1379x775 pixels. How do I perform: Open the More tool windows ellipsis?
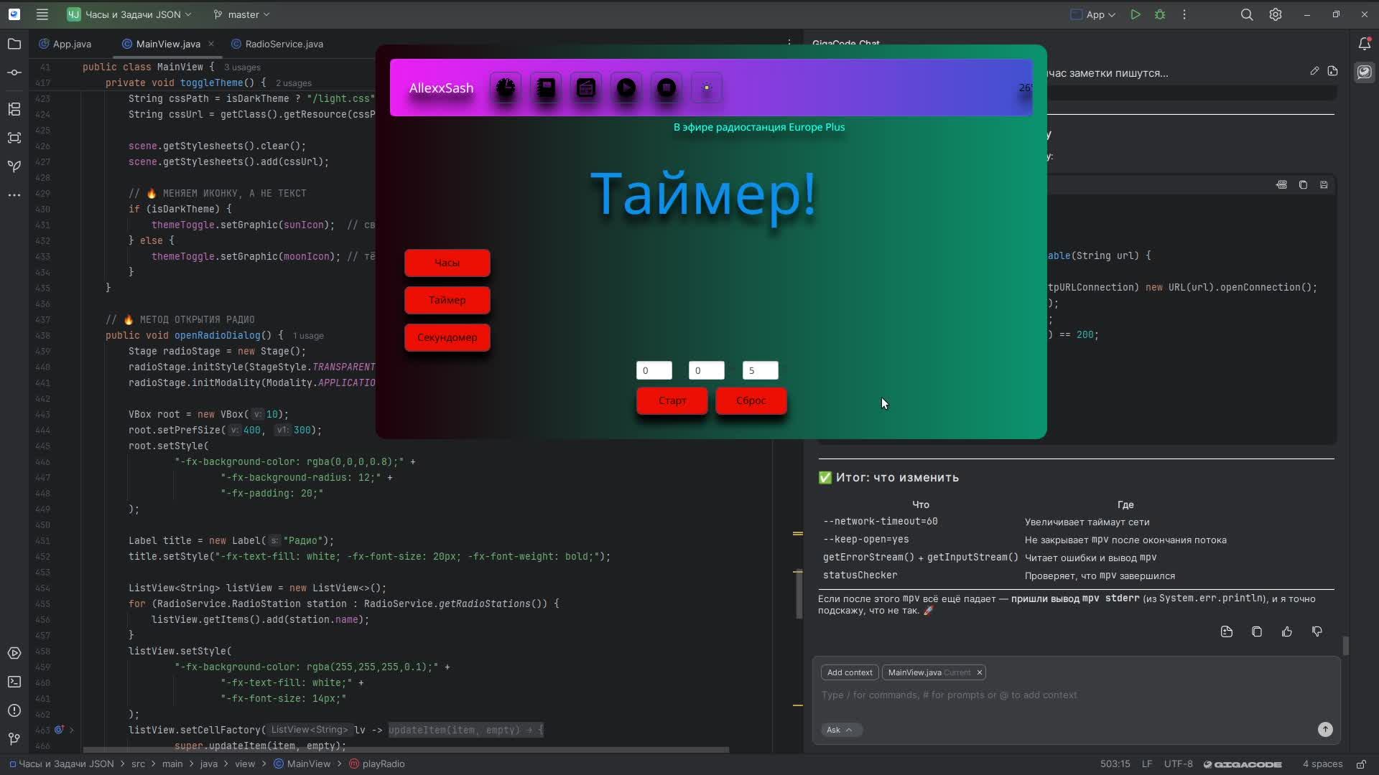coord(14,195)
